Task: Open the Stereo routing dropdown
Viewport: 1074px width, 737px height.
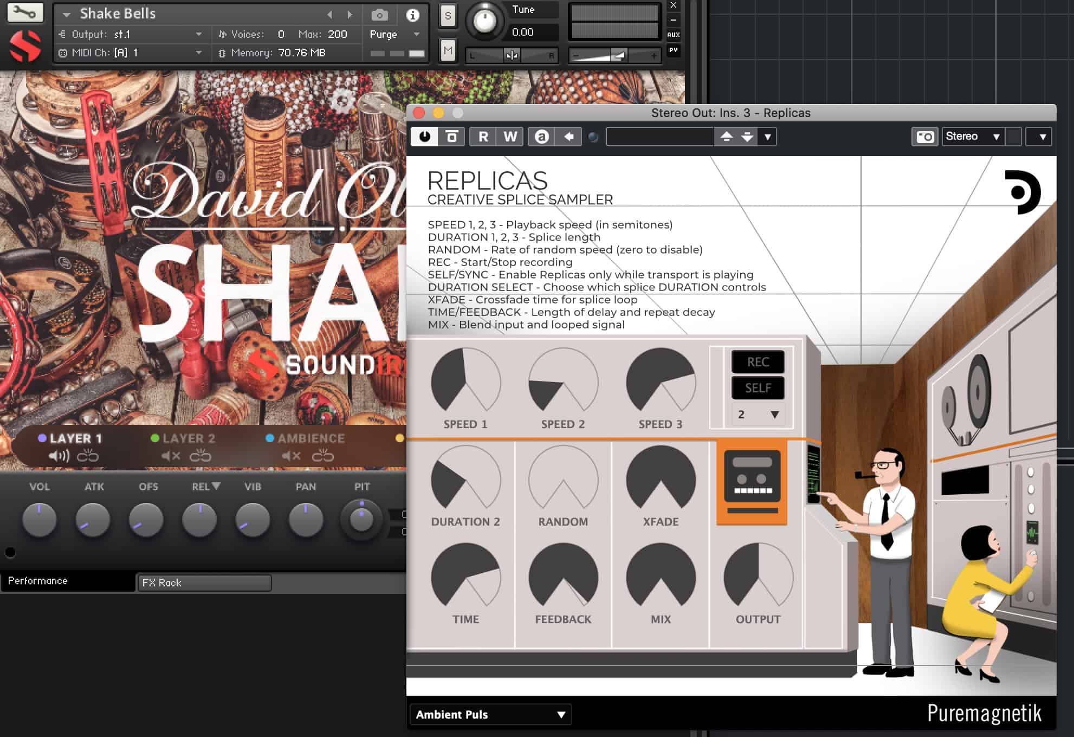Action: [x=973, y=137]
